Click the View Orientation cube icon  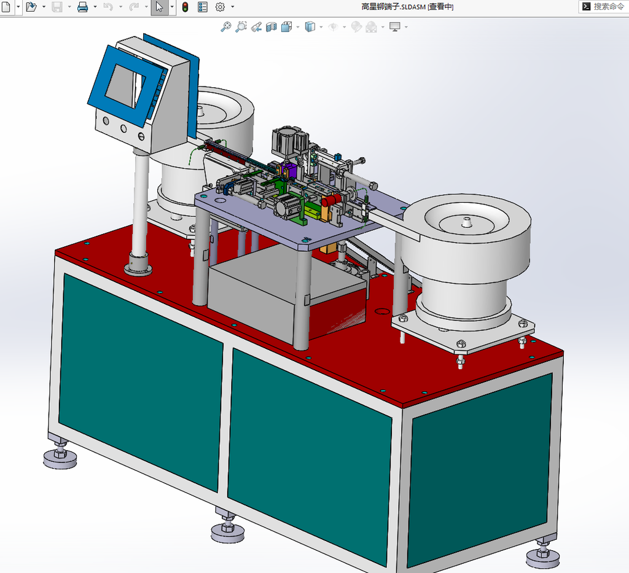tap(286, 27)
